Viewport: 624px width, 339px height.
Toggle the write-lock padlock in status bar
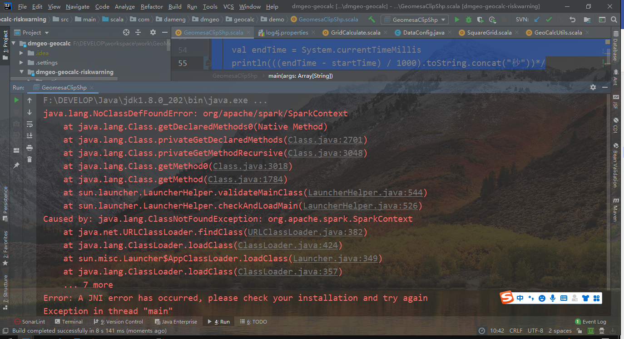pyautogui.click(x=579, y=331)
